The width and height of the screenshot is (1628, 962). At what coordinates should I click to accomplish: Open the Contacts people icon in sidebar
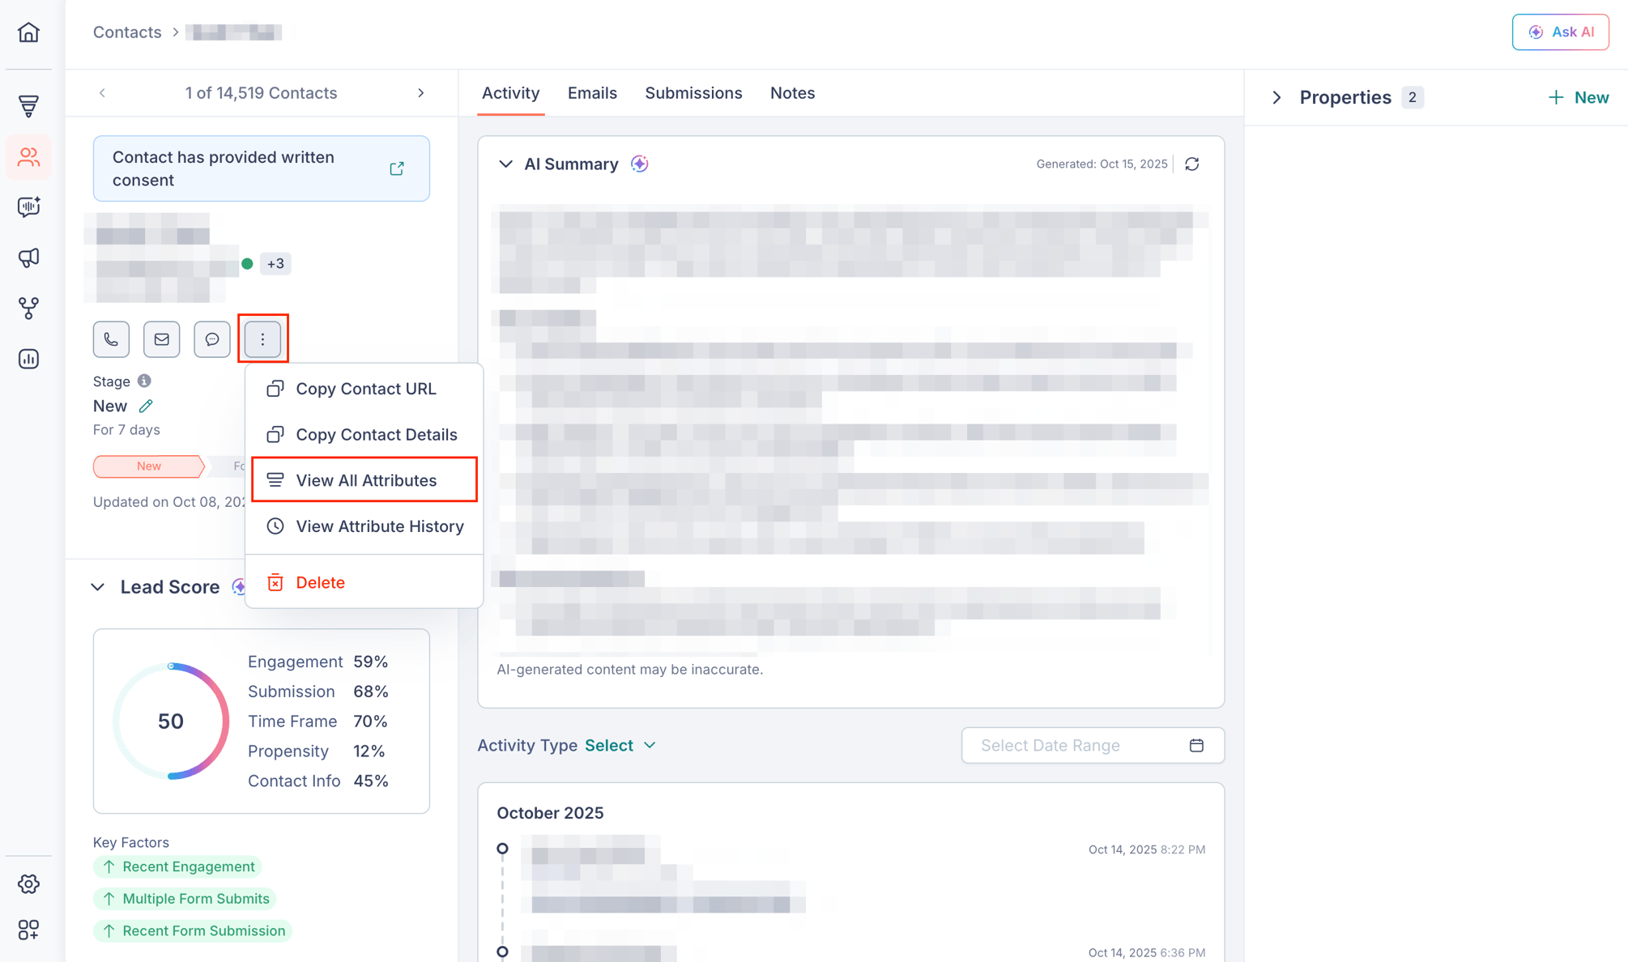(x=28, y=156)
